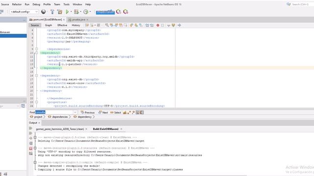The image size is (314, 176).
Task: Fold the properties tag at line 23
Action: pos(36,102)
